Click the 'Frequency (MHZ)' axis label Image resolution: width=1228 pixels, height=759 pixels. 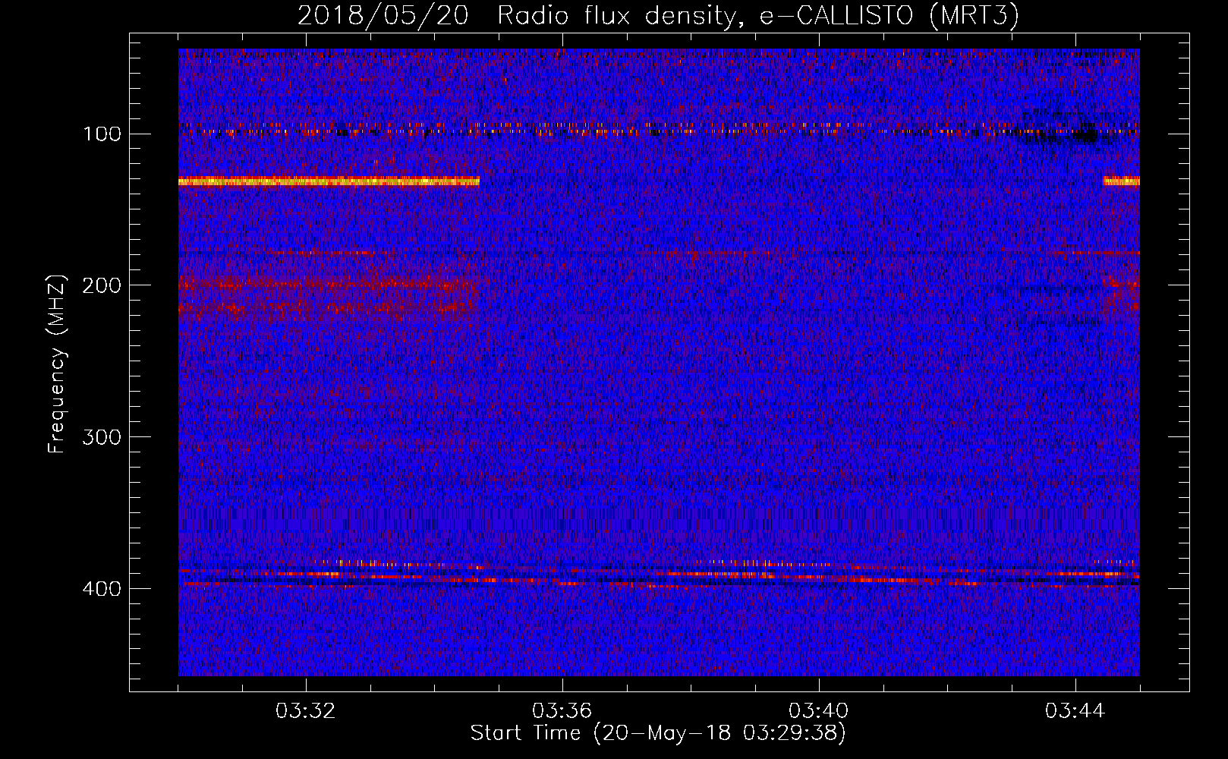click(57, 364)
